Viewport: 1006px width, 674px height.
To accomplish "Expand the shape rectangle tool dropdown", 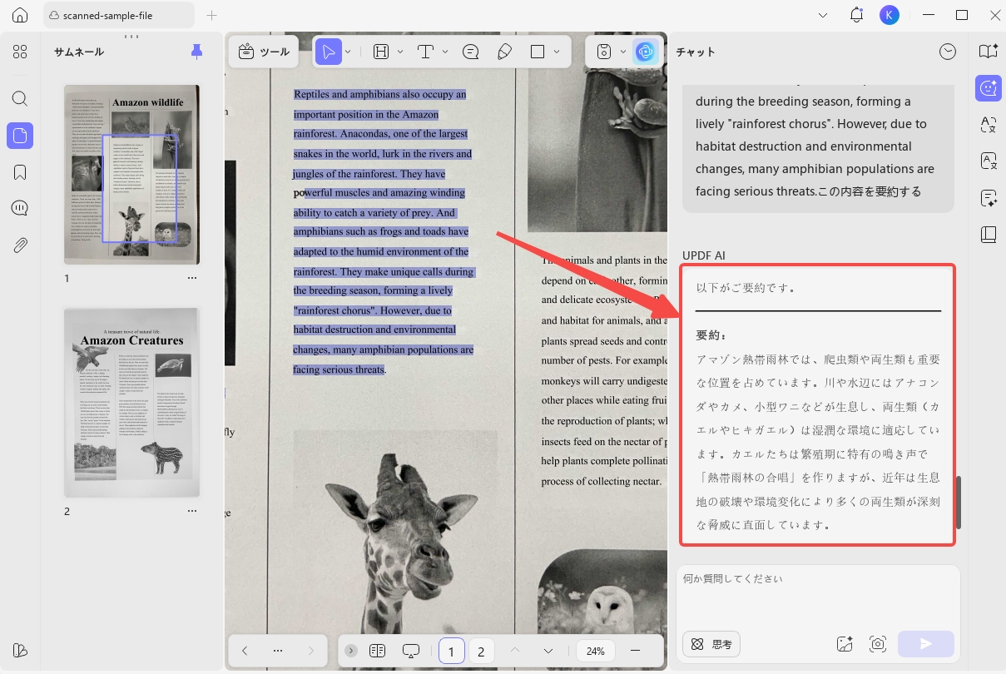I will [557, 52].
